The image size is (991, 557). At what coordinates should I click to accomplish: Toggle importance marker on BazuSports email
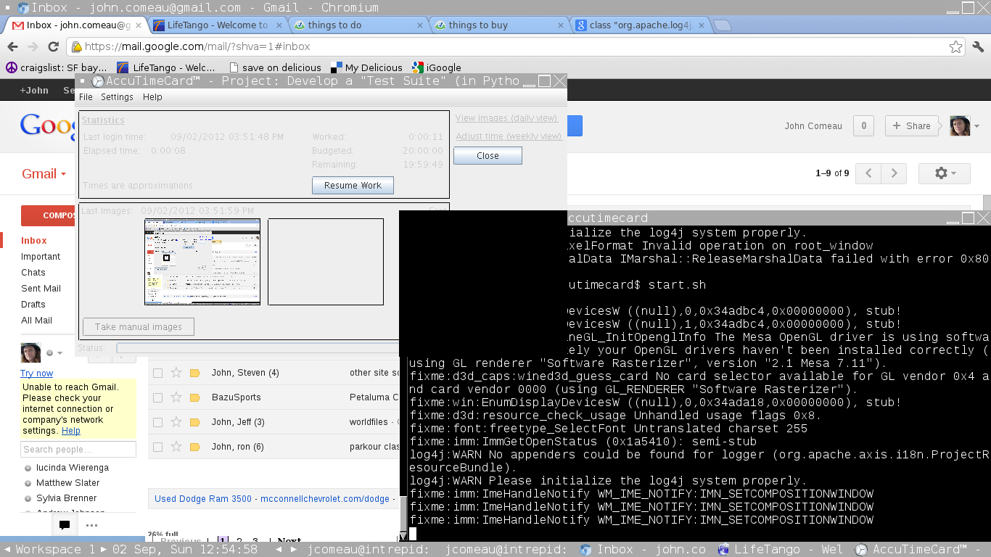click(x=194, y=397)
